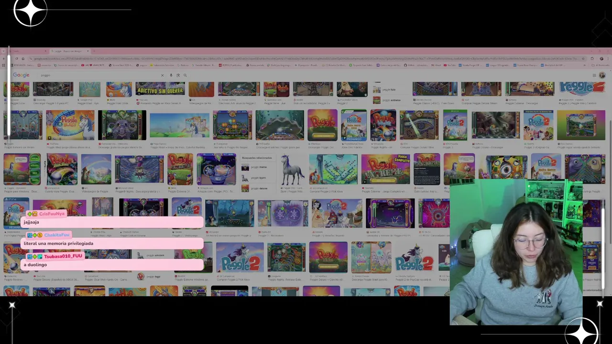Open the 'Peggle Classic (+DLC)' image result
Viewport: 612px width, 344px height.
435,89
